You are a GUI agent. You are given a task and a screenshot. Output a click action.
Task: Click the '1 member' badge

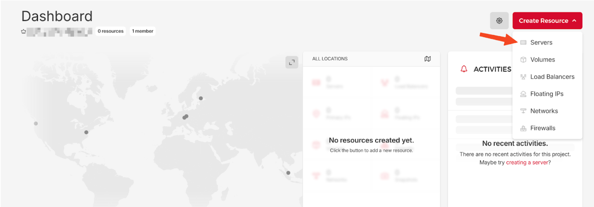142,31
